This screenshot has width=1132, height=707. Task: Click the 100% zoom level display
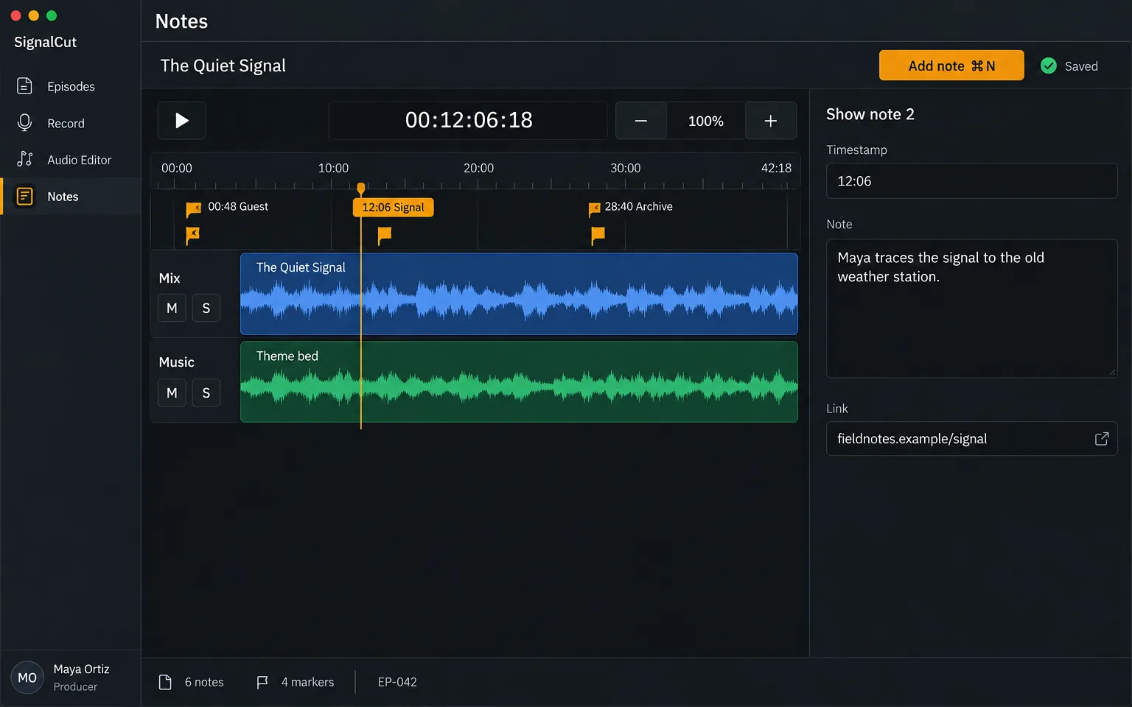tap(706, 121)
